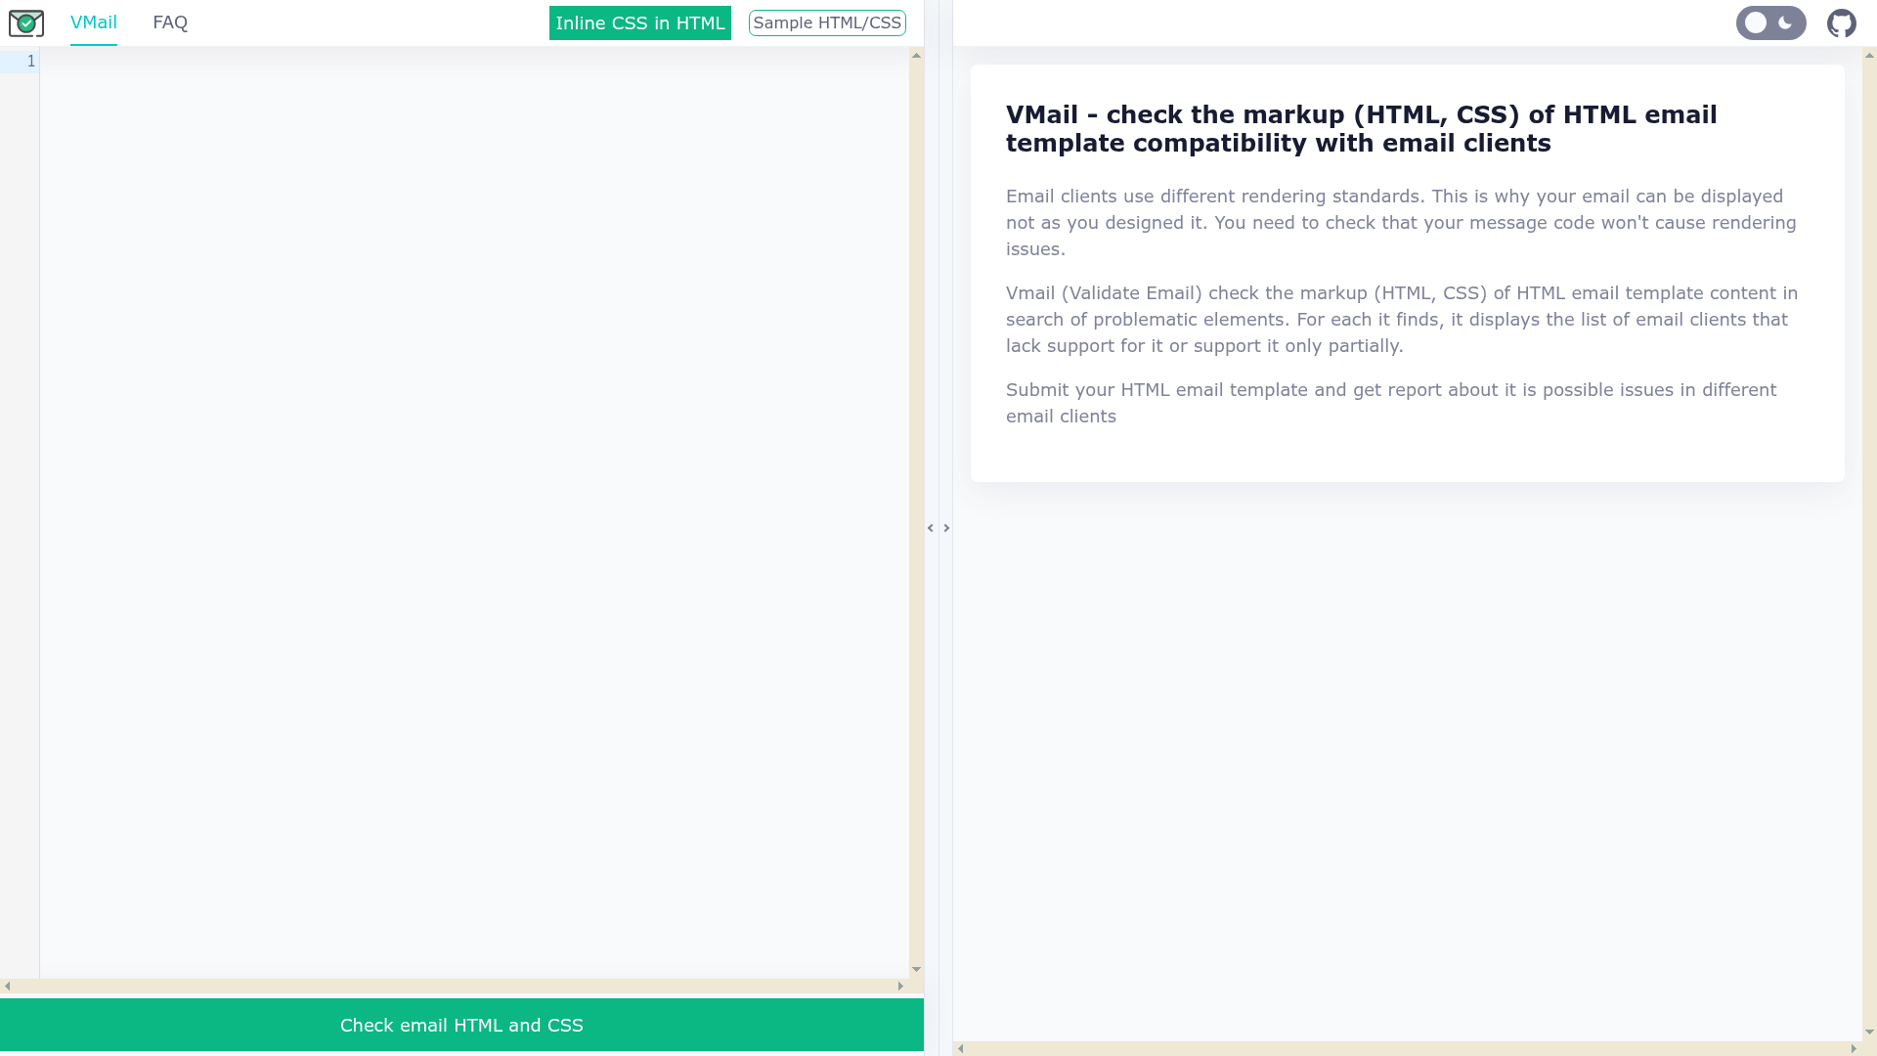Expand editor with right chevron on splitter
Image resolution: width=1877 pixels, height=1056 pixels.
click(x=946, y=528)
